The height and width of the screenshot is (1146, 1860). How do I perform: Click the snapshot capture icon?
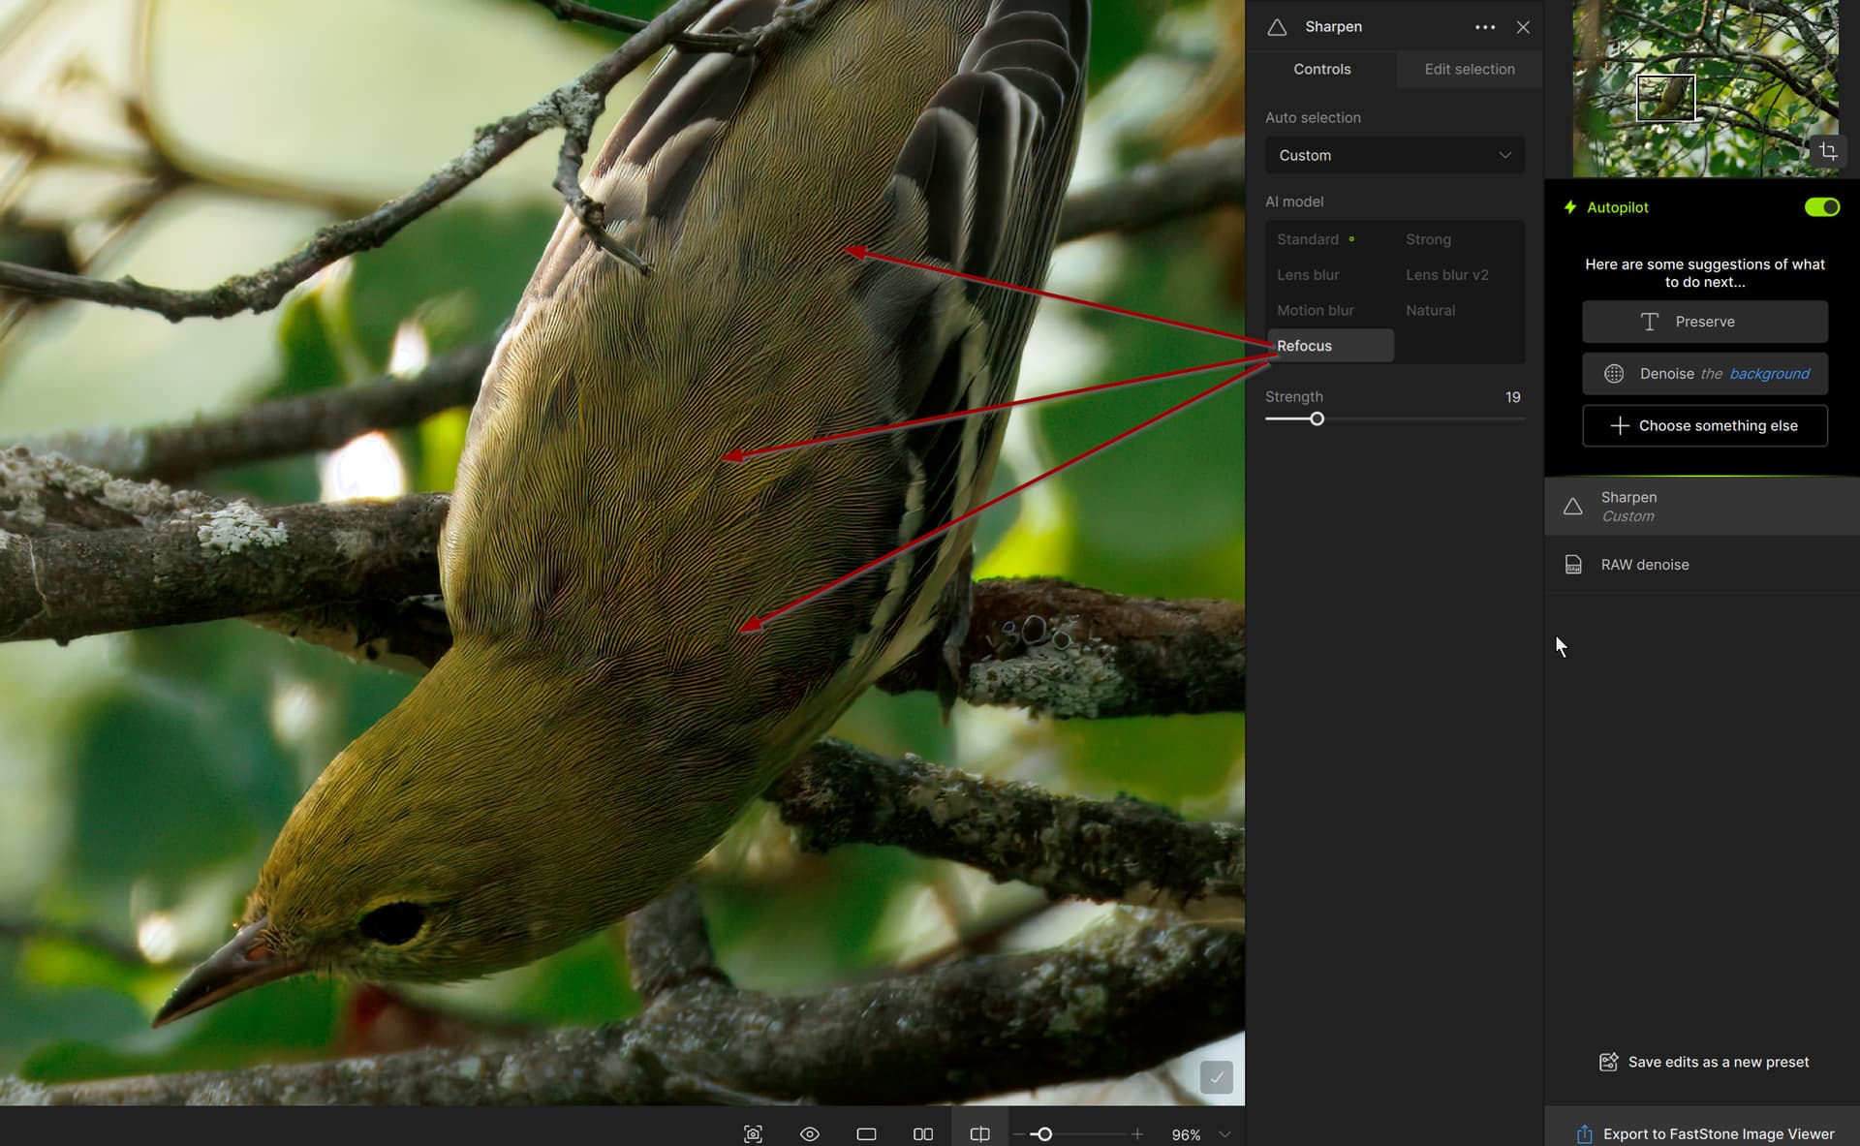753,1133
